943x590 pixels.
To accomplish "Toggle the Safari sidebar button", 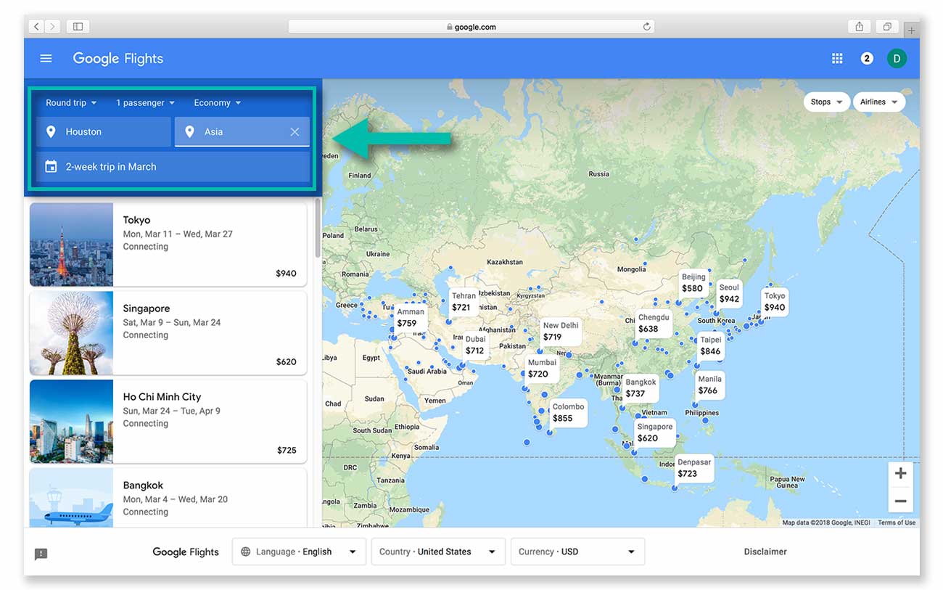I will pos(78,26).
